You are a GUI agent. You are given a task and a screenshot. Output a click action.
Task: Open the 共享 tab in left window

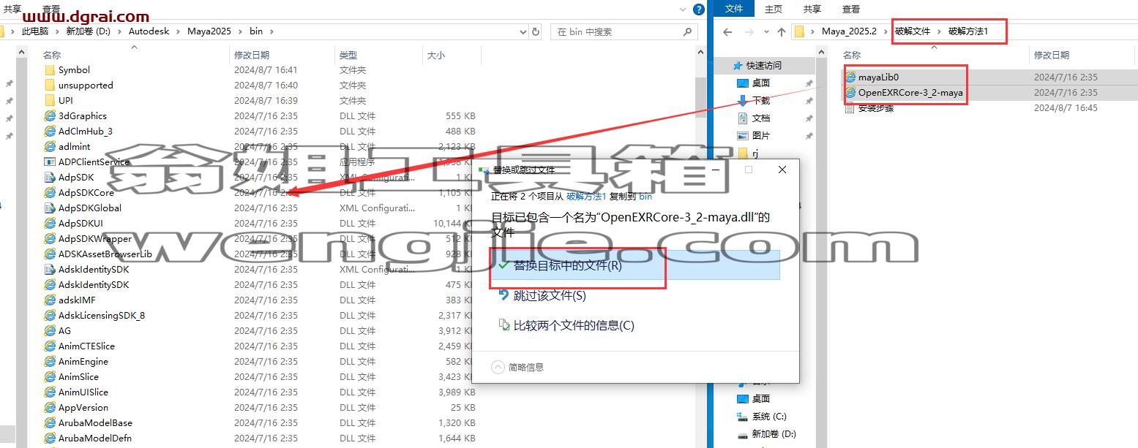(12, 9)
